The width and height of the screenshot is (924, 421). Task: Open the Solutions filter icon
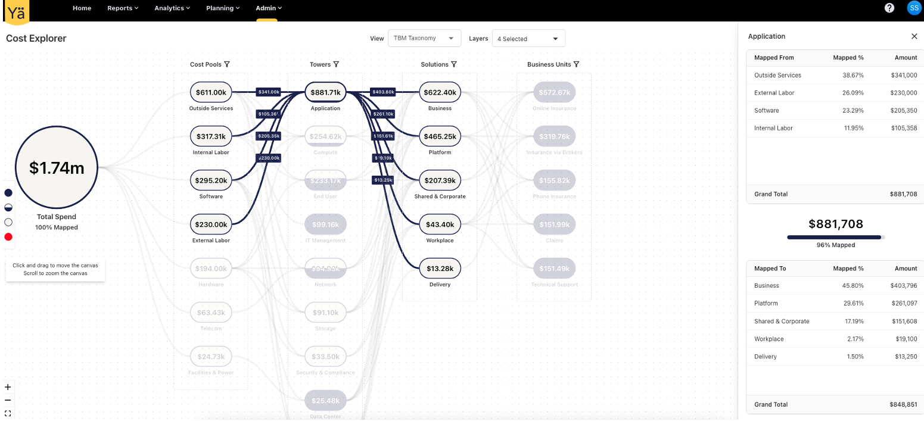point(454,64)
